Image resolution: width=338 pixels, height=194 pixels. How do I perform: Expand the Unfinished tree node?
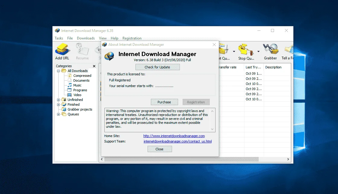point(58,100)
